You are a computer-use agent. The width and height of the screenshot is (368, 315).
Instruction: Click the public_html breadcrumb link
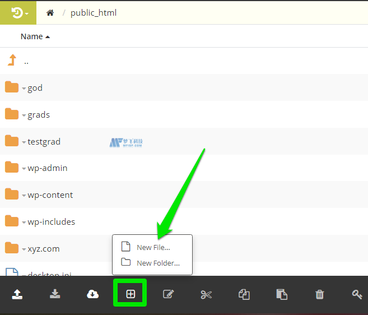94,12
